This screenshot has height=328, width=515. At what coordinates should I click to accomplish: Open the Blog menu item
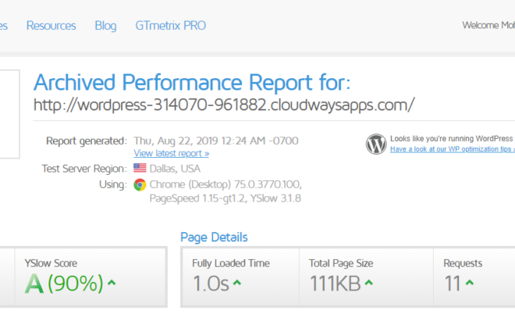tap(105, 26)
